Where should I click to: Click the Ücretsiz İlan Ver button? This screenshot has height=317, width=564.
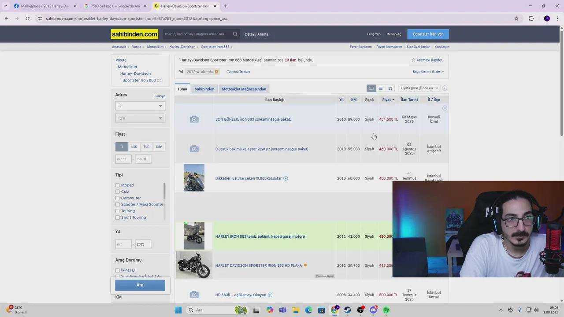428,34
